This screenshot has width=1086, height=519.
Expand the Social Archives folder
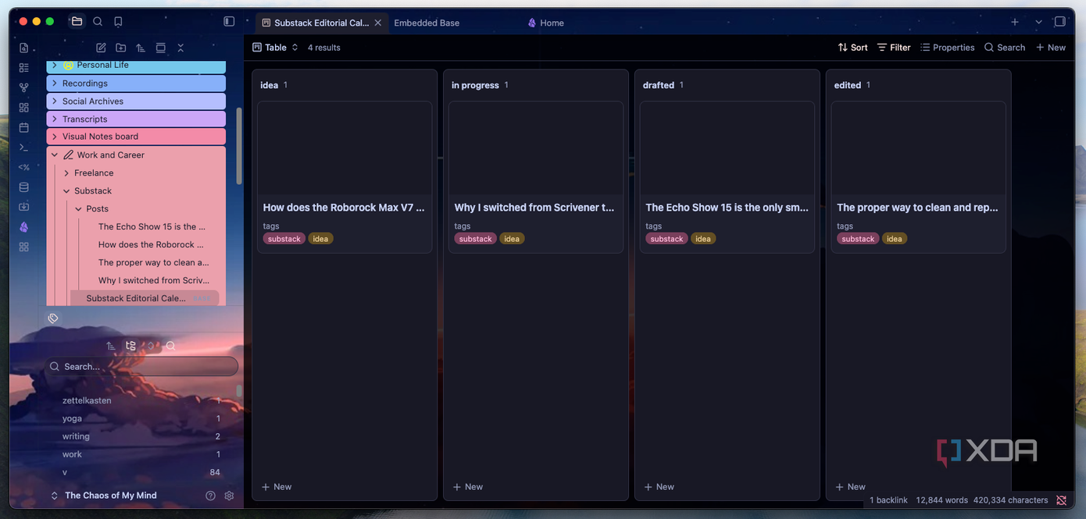pos(54,101)
